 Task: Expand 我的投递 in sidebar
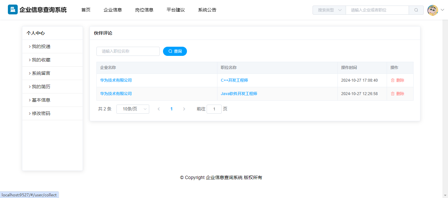coord(41,47)
